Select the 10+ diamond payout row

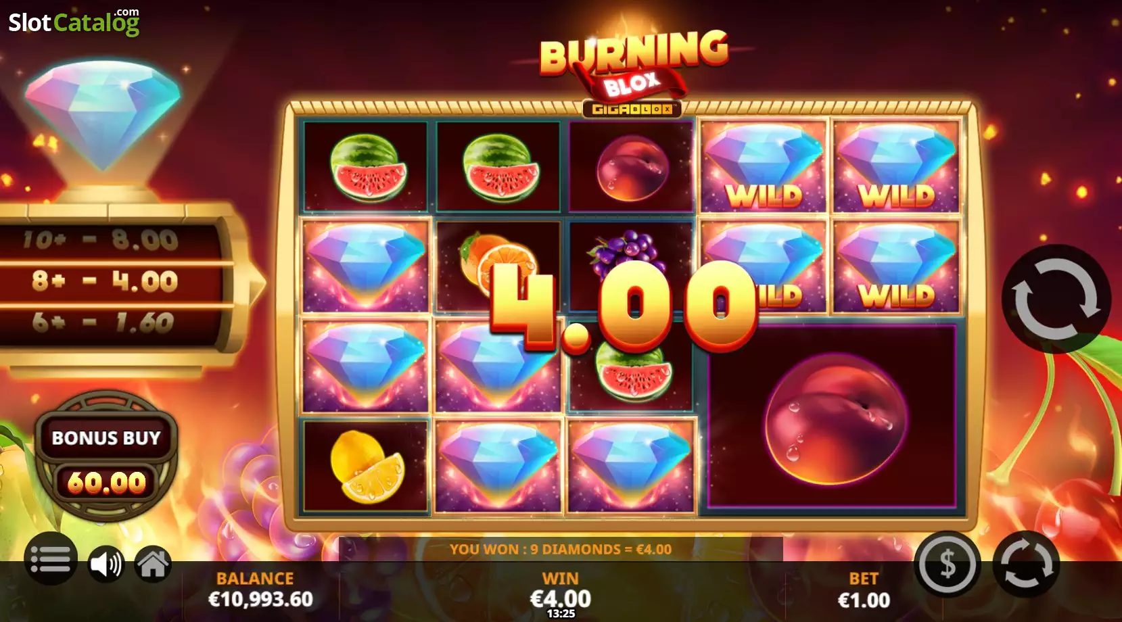[x=101, y=239]
